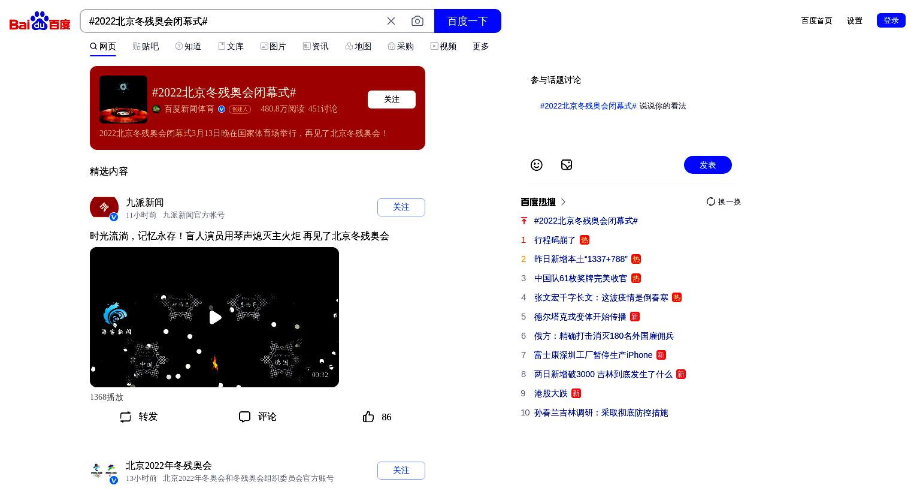Open the emoji picker smiley icon
The width and height of the screenshot is (920, 494).
(x=537, y=165)
